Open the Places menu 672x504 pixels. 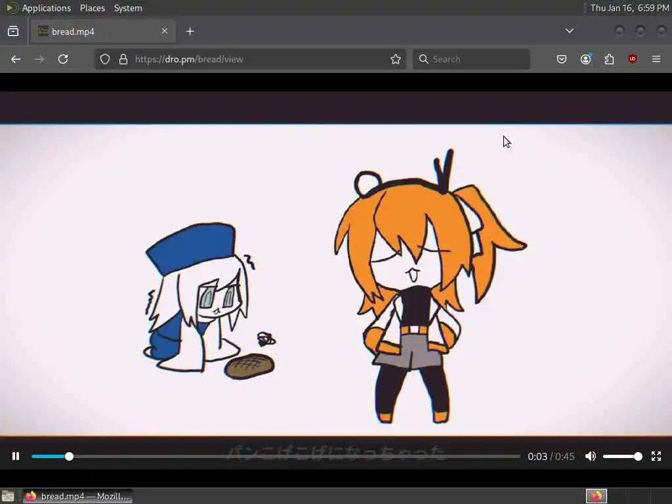93,8
